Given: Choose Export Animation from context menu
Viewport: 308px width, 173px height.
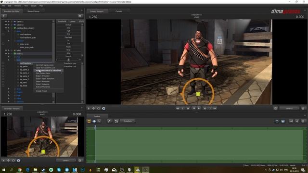Looking at the screenshot, I should tap(43, 76).
